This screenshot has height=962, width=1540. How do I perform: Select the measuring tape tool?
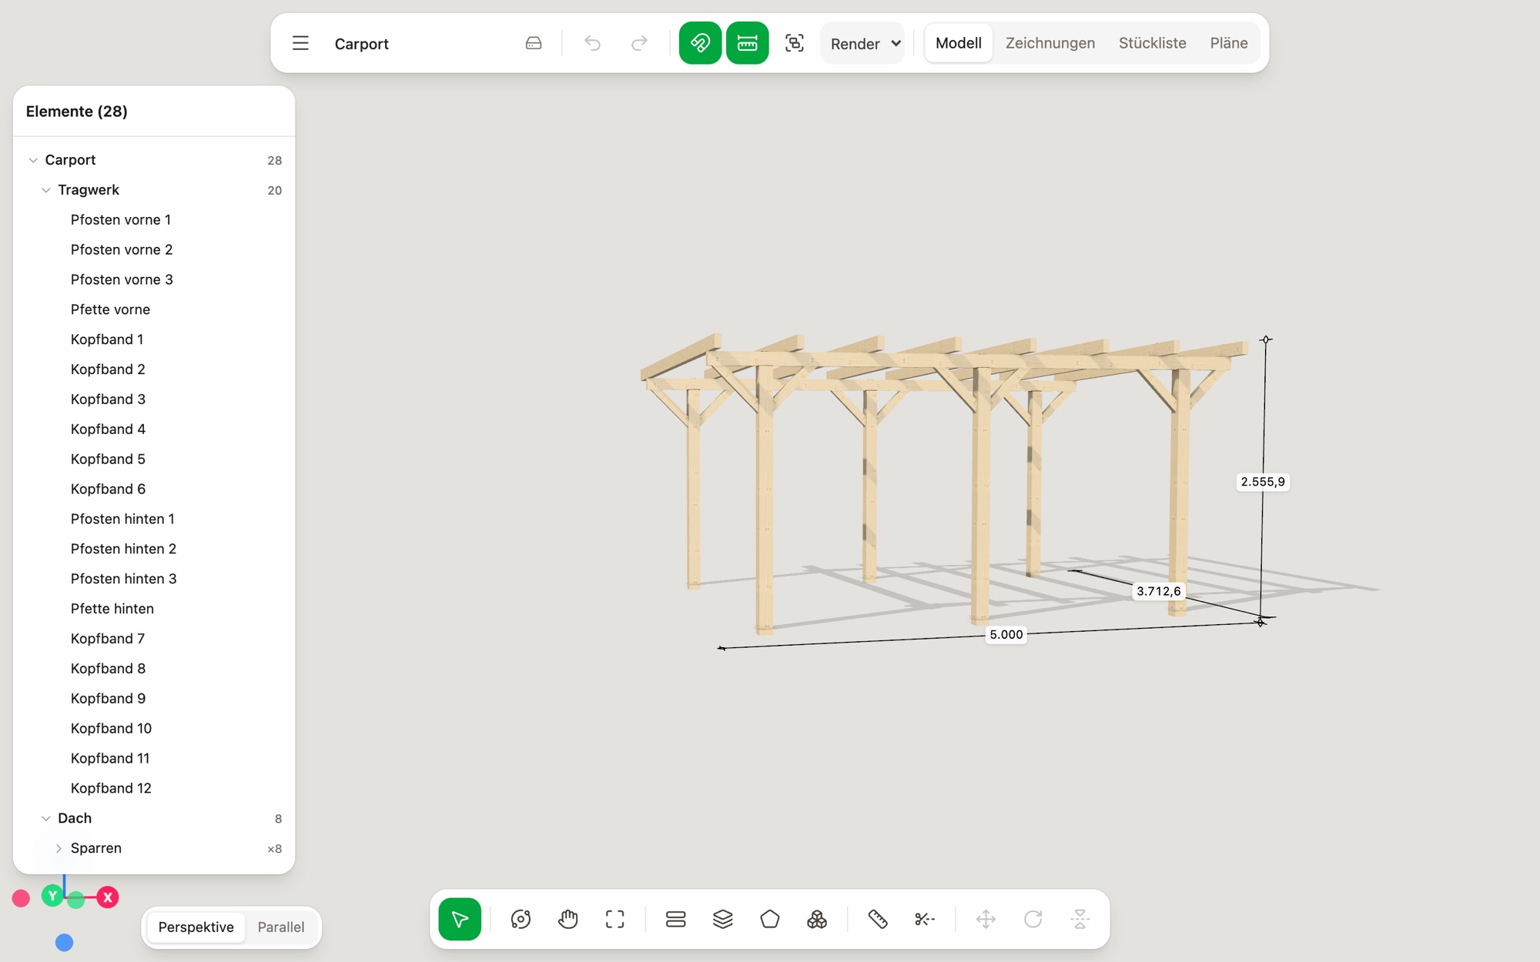[878, 919]
